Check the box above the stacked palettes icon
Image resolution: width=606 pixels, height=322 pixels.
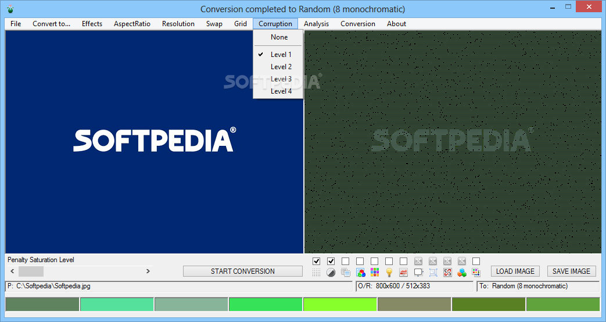476,262
